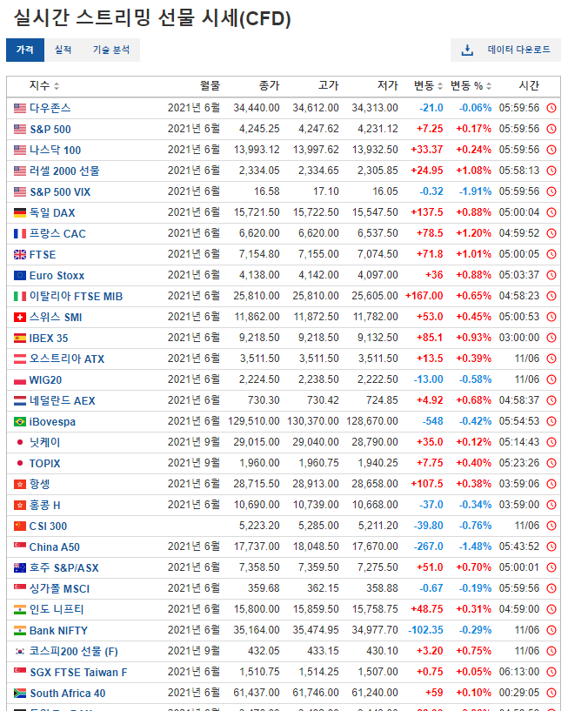
Task: Open the S&P 500 index link
Action: pyautogui.click(x=50, y=129)
